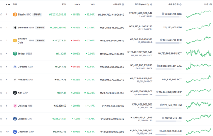Open circulating supply column info icon
The width and height of the screenshot is (213, 136).
coord(181,4)
